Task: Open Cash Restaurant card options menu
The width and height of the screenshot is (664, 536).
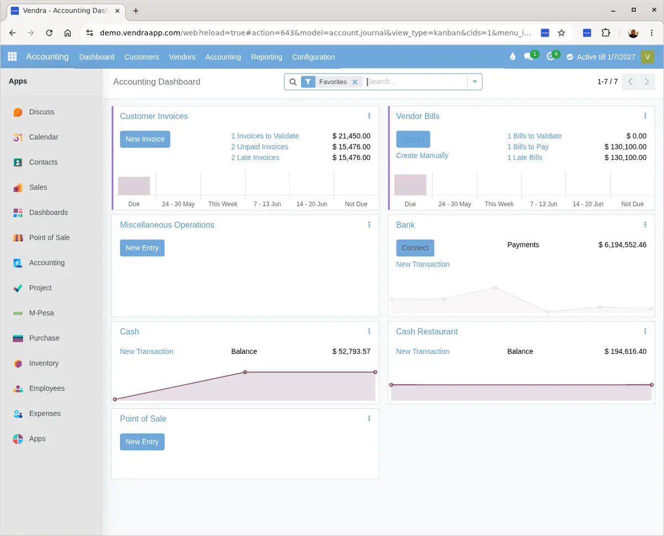Action: point(645,331)
